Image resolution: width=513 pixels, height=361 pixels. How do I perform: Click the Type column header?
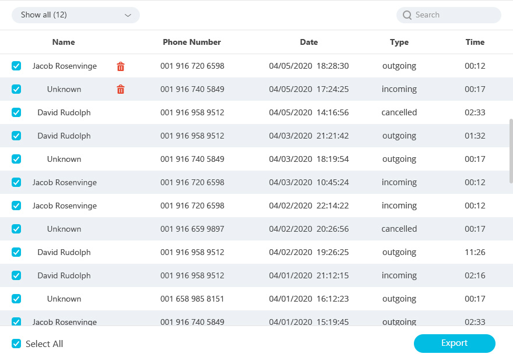point(399,42)
